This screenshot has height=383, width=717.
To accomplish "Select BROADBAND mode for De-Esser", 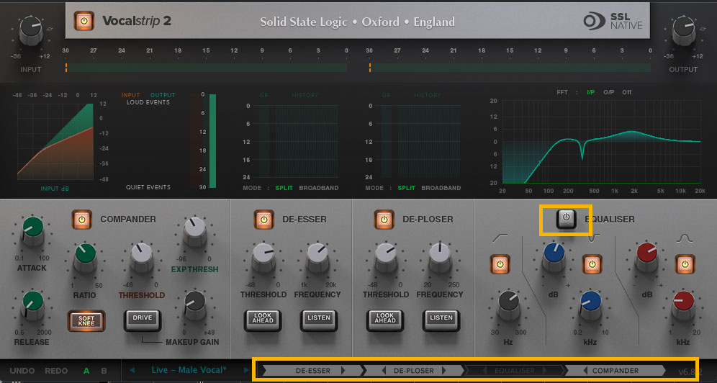I will (319, 188).
